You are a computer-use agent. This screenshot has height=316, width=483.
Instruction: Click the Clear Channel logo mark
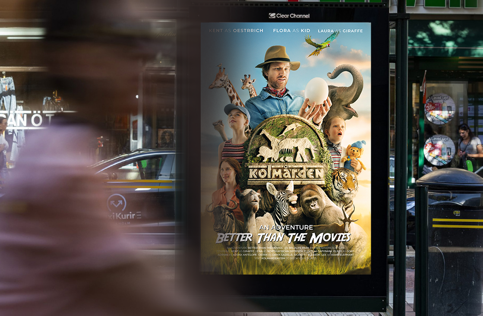point(272,16)
